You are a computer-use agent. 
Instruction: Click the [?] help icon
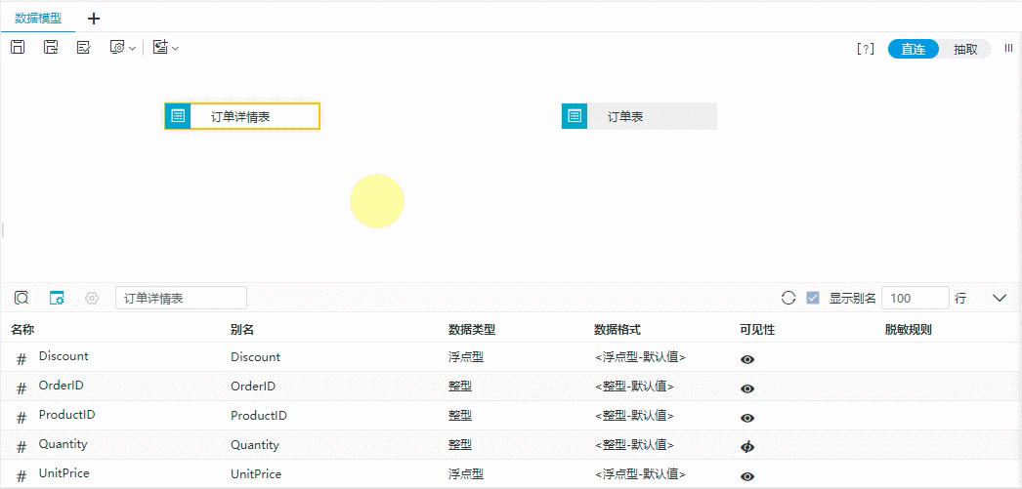pyautogui.click(x=865, y=49)
